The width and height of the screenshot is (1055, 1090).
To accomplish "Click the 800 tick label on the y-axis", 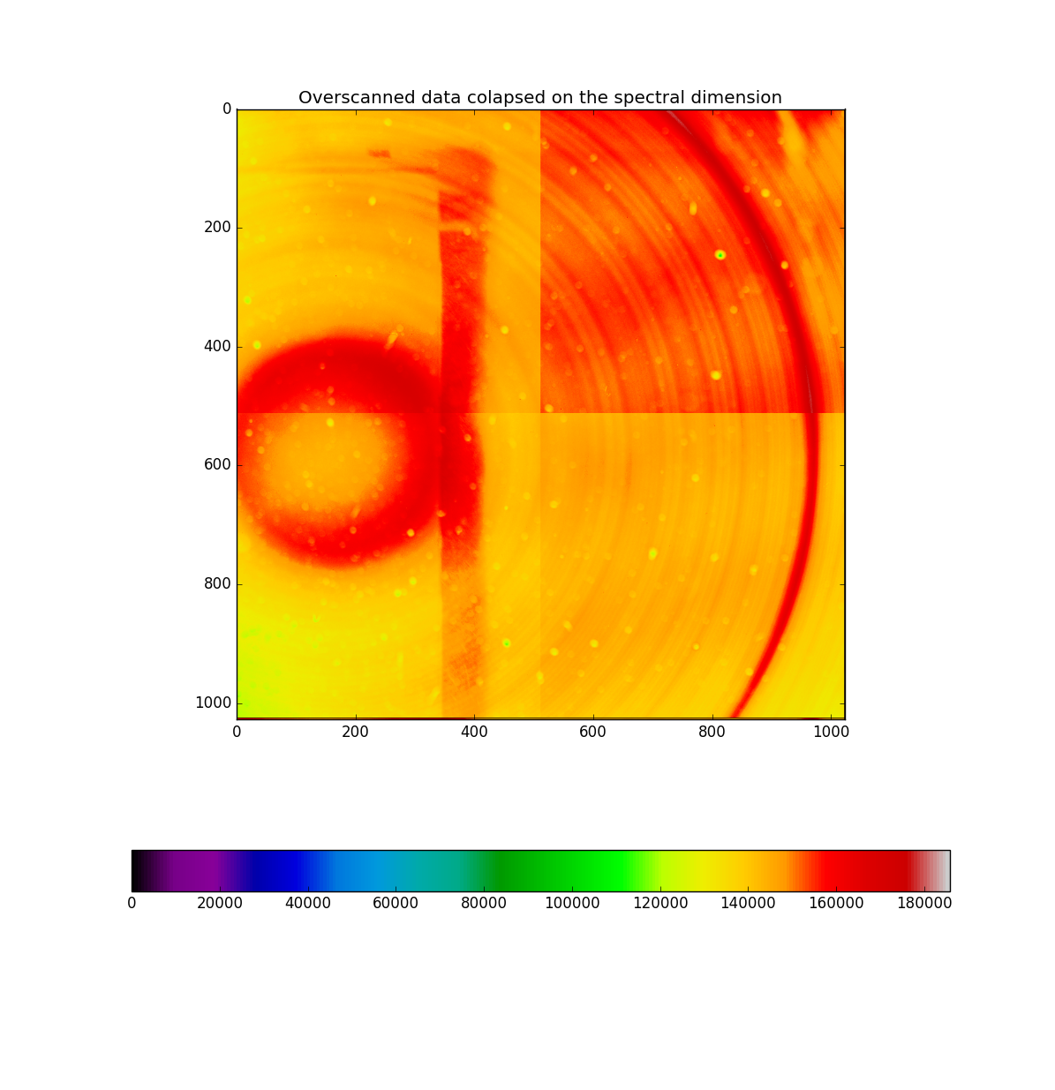I will (x=217, y=583).
